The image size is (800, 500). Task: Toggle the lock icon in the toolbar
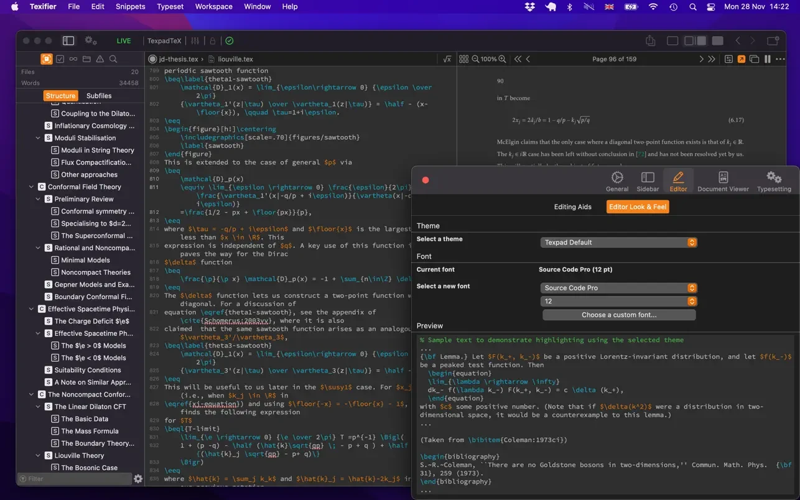[x=212, y=41]
